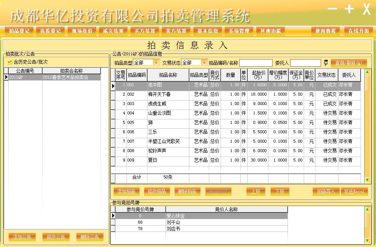
Task: Click down arrow of item table scrollbar
Action: click(x=367, y=180)
